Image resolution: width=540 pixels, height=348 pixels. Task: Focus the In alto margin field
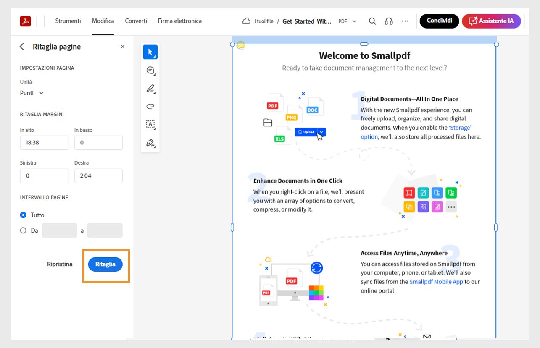point(44,143)
